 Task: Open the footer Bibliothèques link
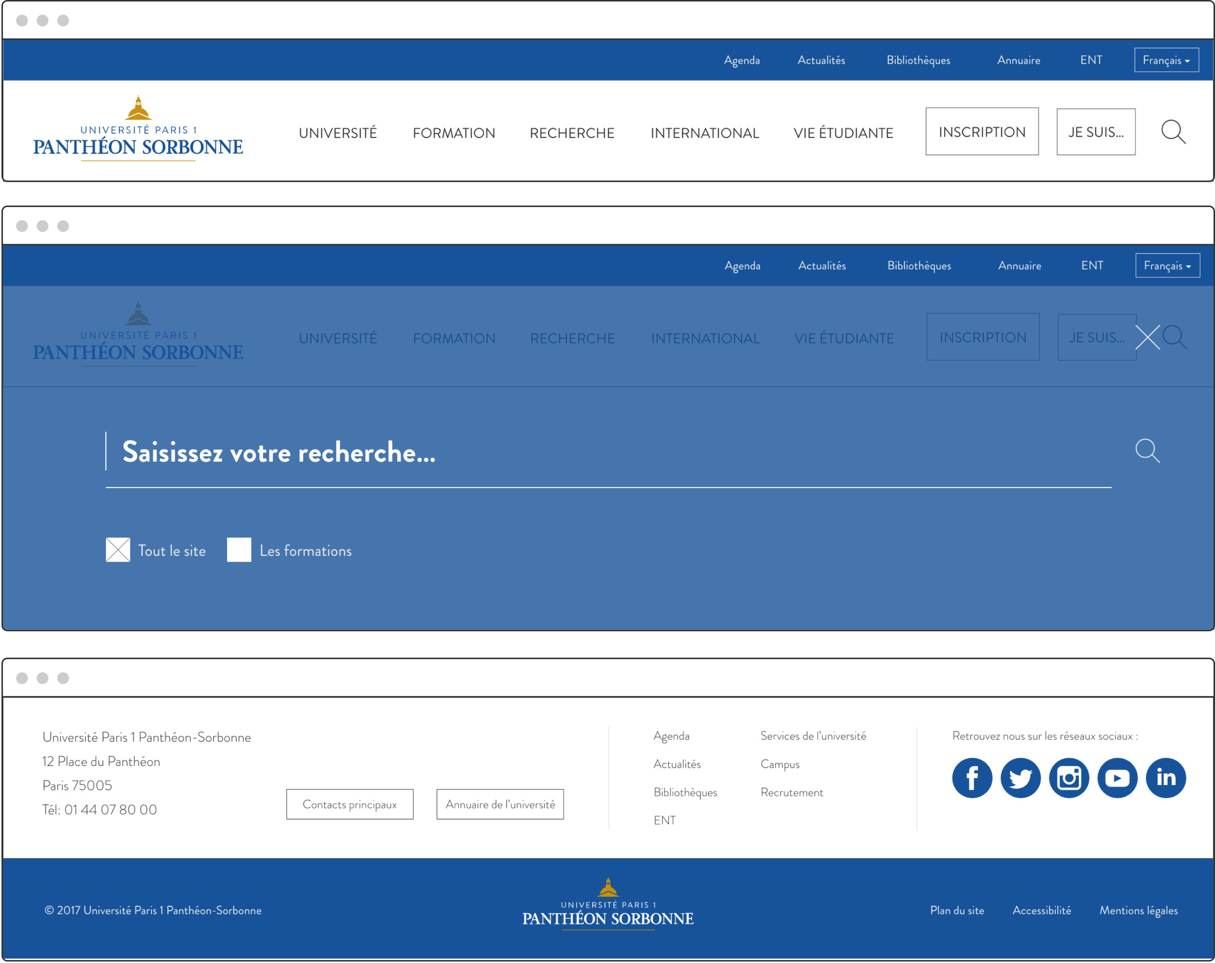click(x=685, y=793)
